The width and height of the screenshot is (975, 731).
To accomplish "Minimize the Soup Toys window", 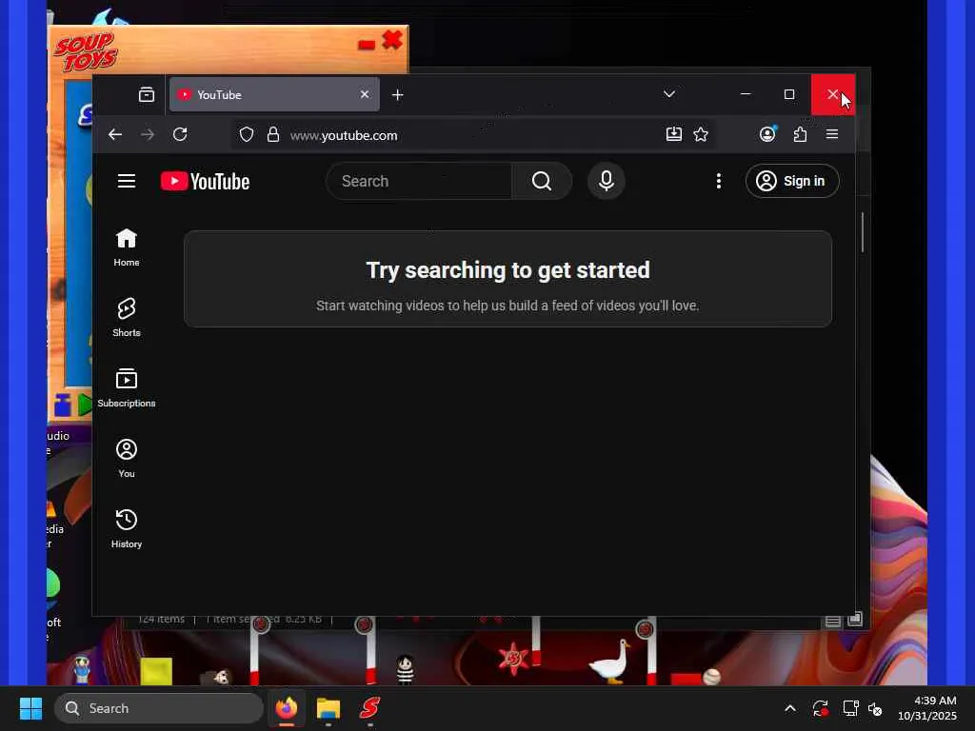I will coord(367,44).
